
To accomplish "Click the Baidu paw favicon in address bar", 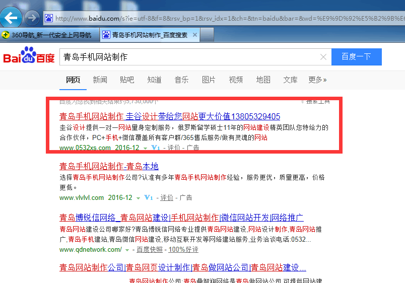I will (x=49, y=18).
